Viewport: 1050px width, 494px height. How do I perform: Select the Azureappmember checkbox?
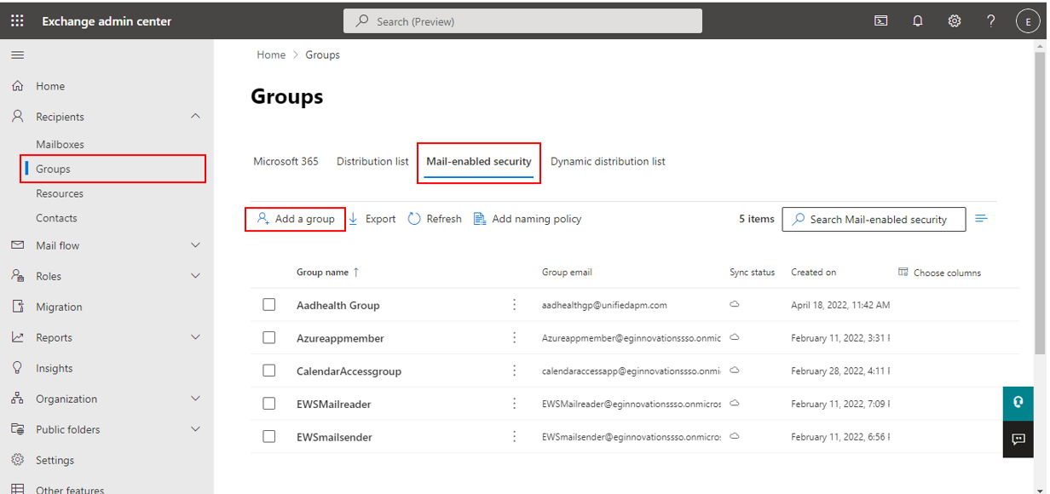click(x=269, y=338)
